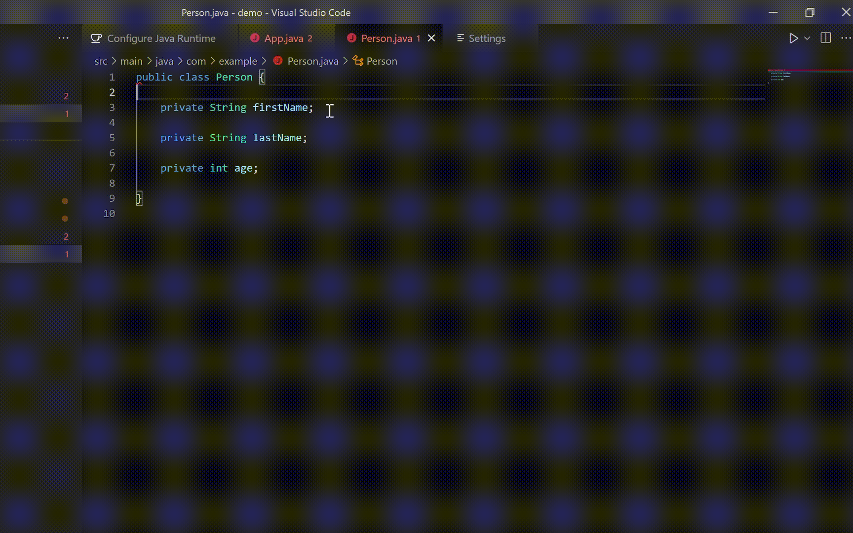Image resolution: width=853 pixels, height=533 pixels.
Task: Click the 'com' breadcrumb folder
Action: [196, 61]
